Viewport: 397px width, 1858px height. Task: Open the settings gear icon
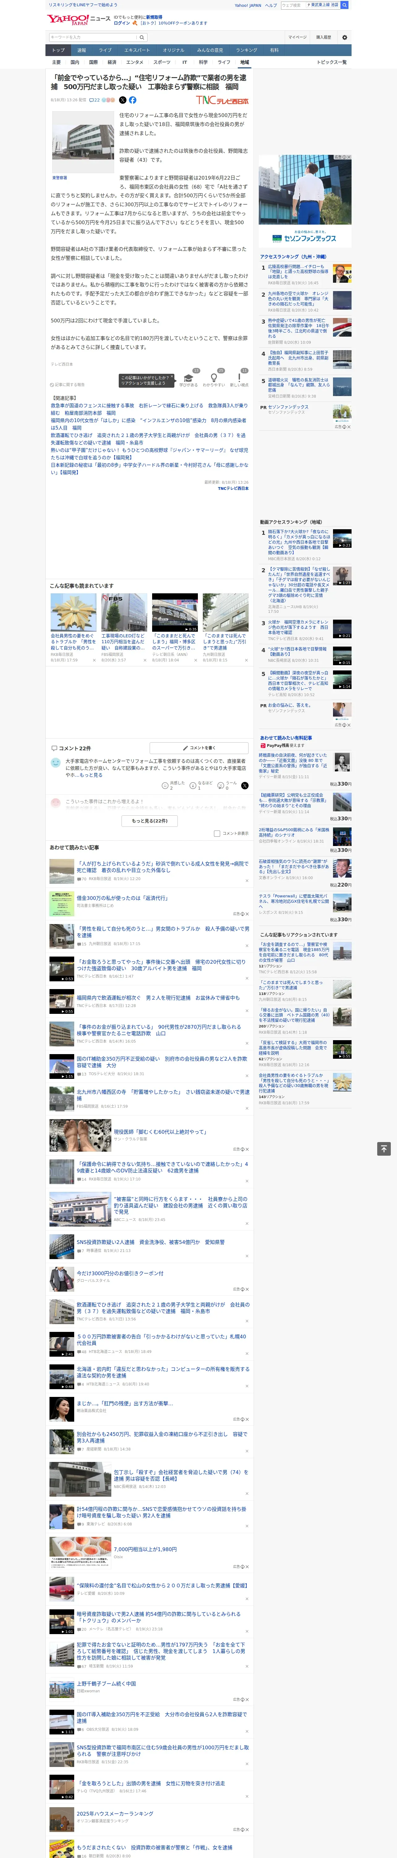[x=344, y=37]
